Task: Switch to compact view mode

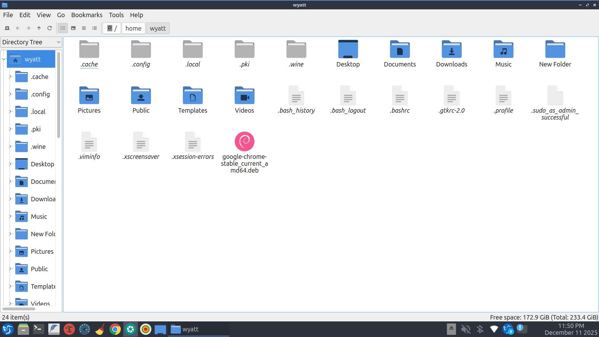Action: click(x=84, y=28)
